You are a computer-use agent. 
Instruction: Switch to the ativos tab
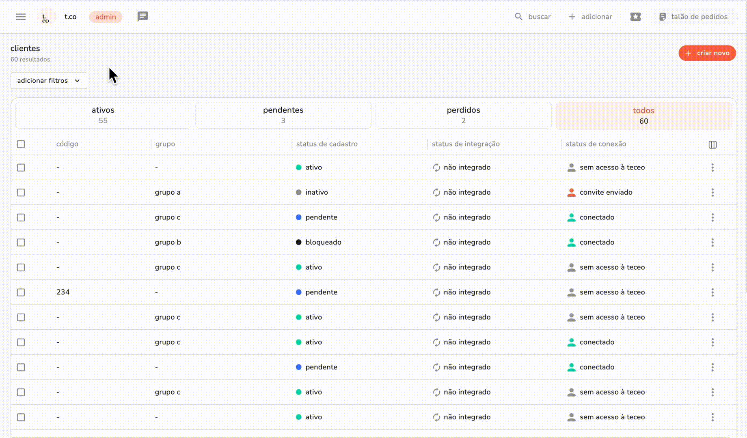pyautogui.click(x=103, y=115)
